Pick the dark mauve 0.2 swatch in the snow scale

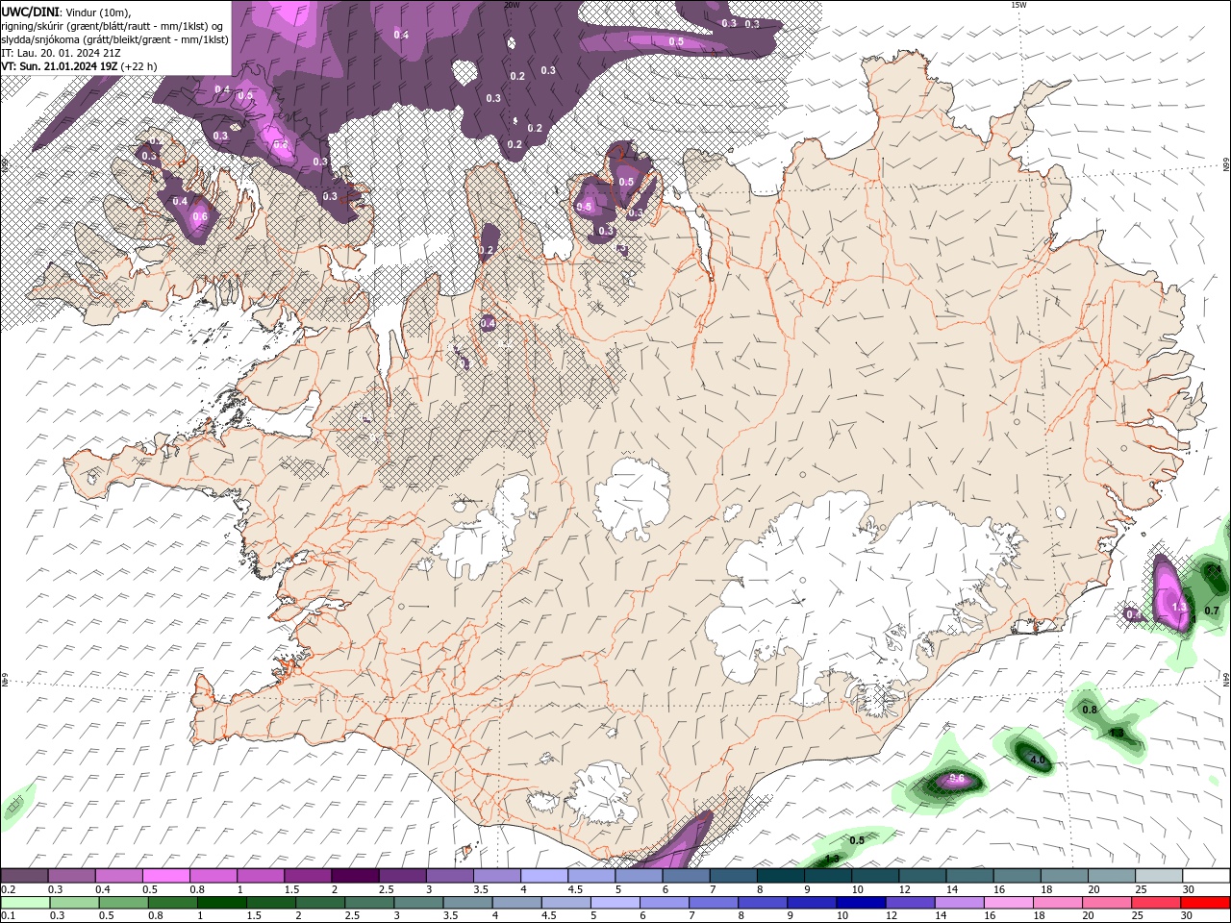[x=24, y=876]
